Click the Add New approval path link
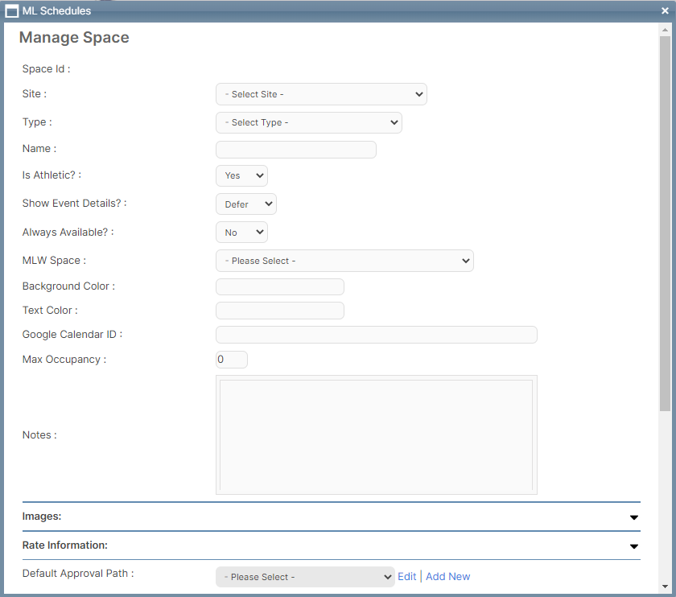This screenshot has width=676, height=597. pos(448,577)
